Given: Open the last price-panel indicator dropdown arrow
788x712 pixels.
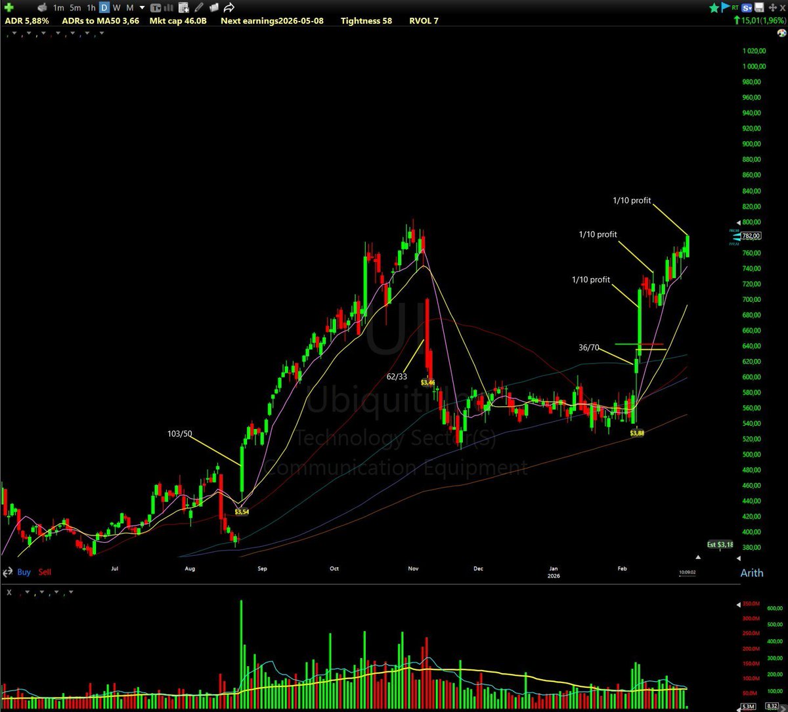Looking at the screenshot, I should coord(102,33).
